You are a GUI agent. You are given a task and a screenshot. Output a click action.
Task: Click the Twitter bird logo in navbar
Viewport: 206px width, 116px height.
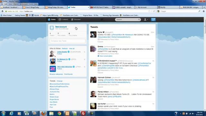102,19
